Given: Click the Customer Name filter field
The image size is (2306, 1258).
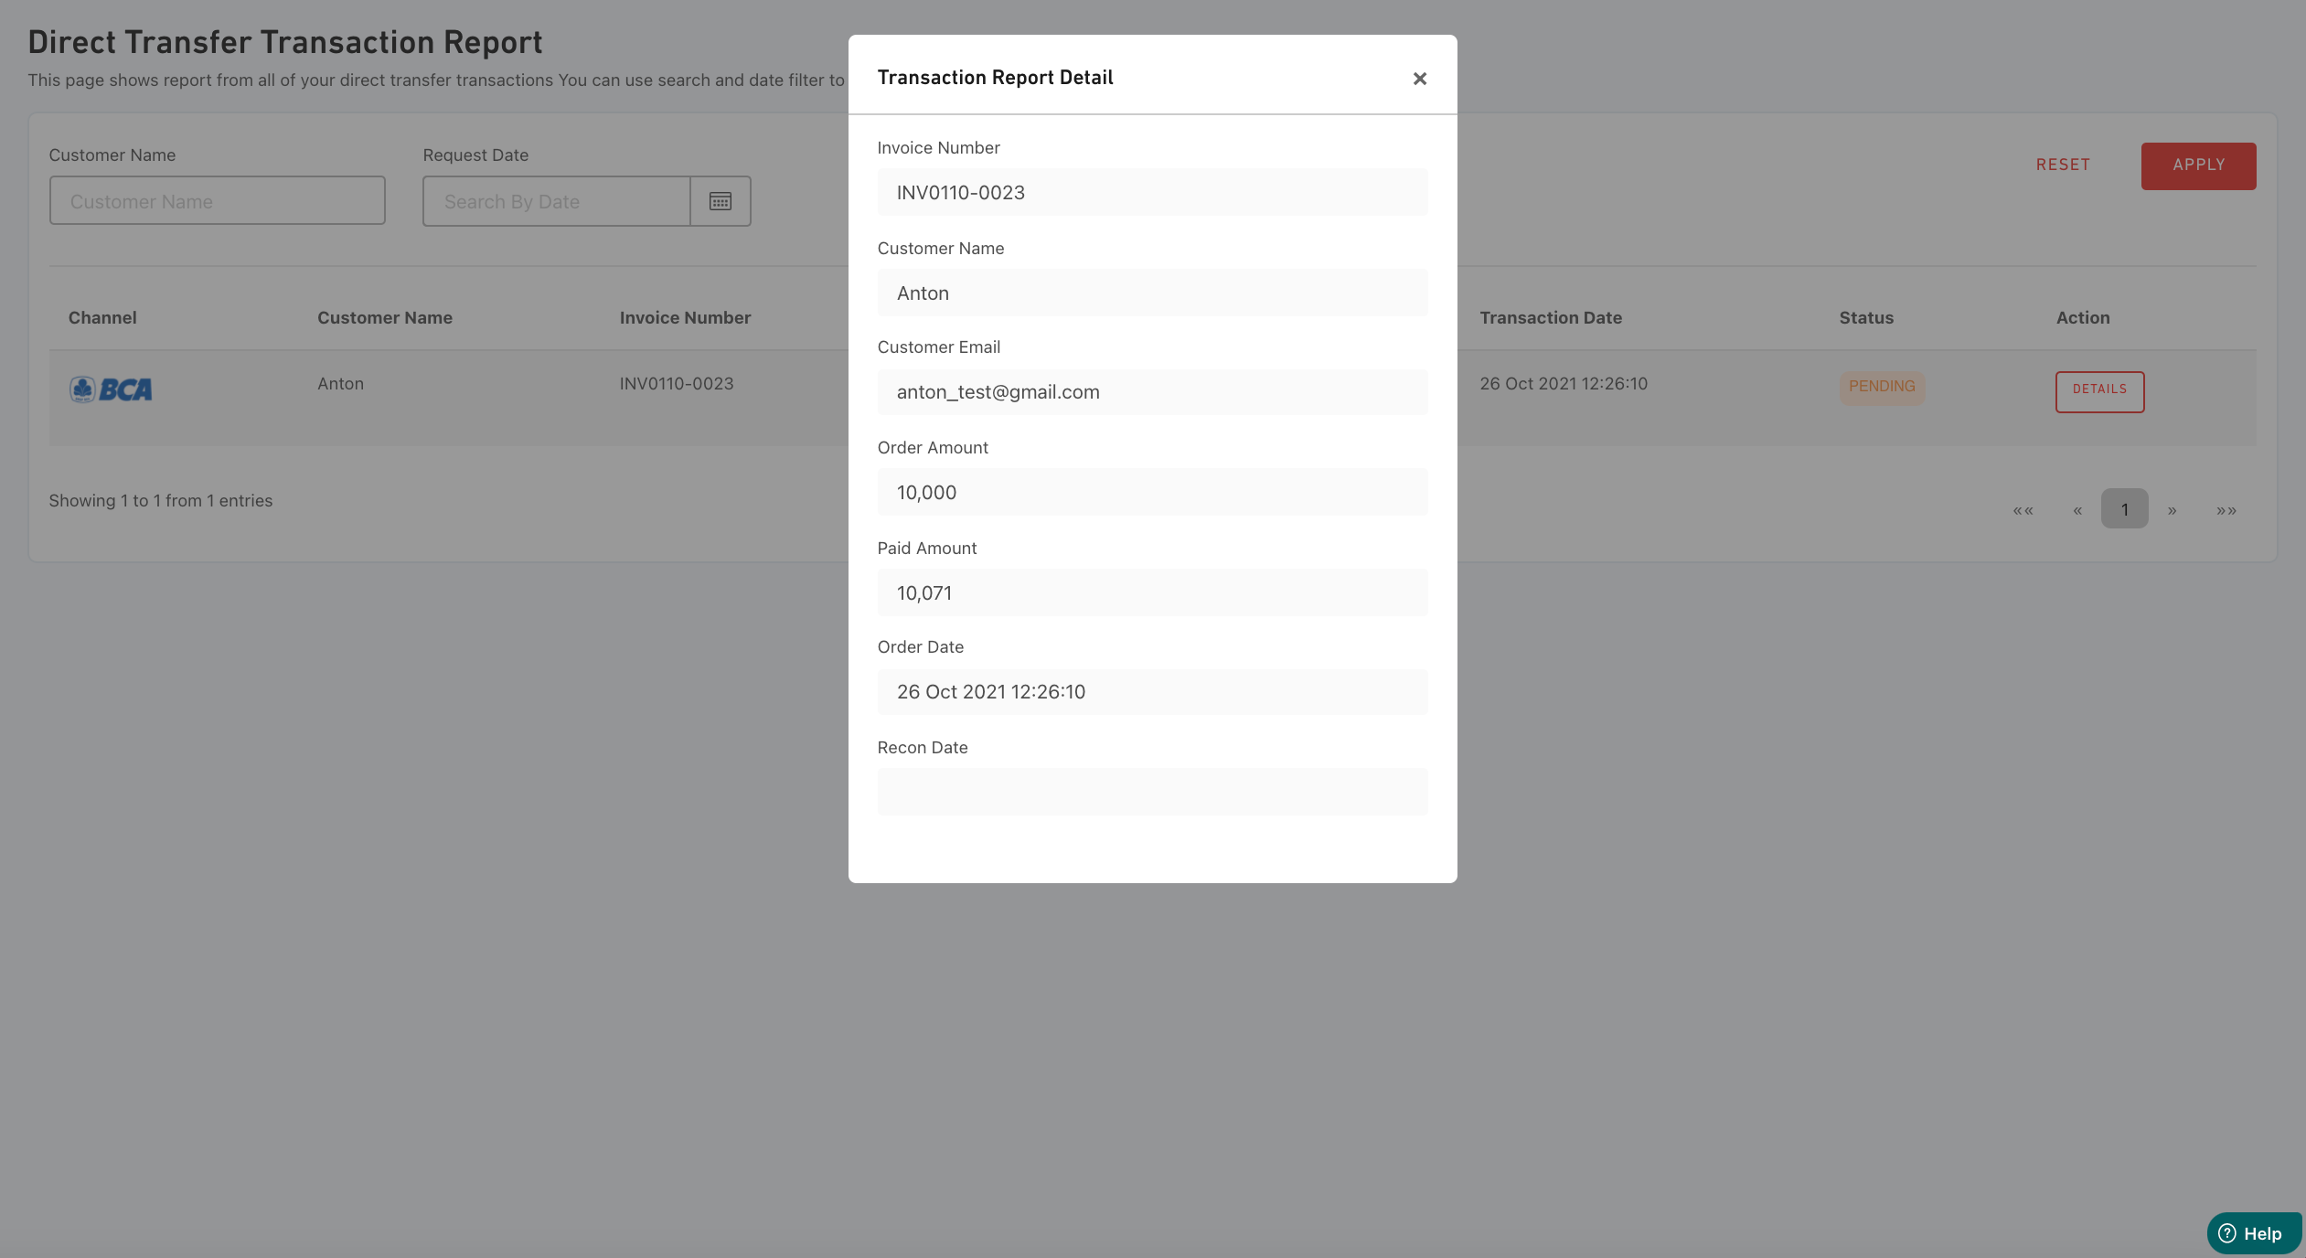Looking at the screenshot, I should pos(217,200).
